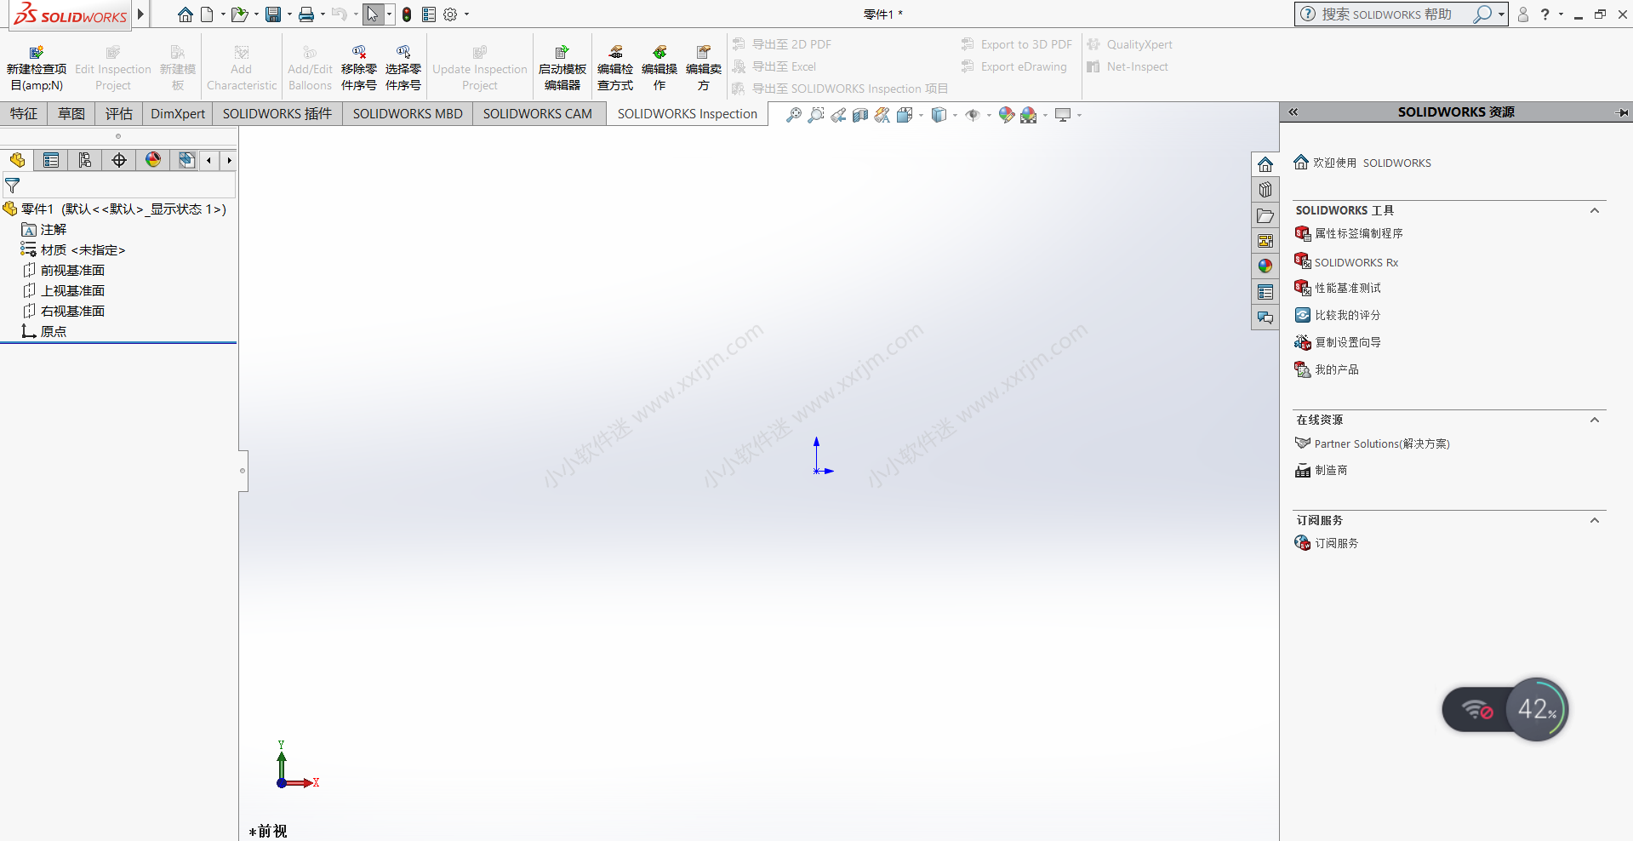Click Dynamic Annotation Views icon

click(882, 115)
